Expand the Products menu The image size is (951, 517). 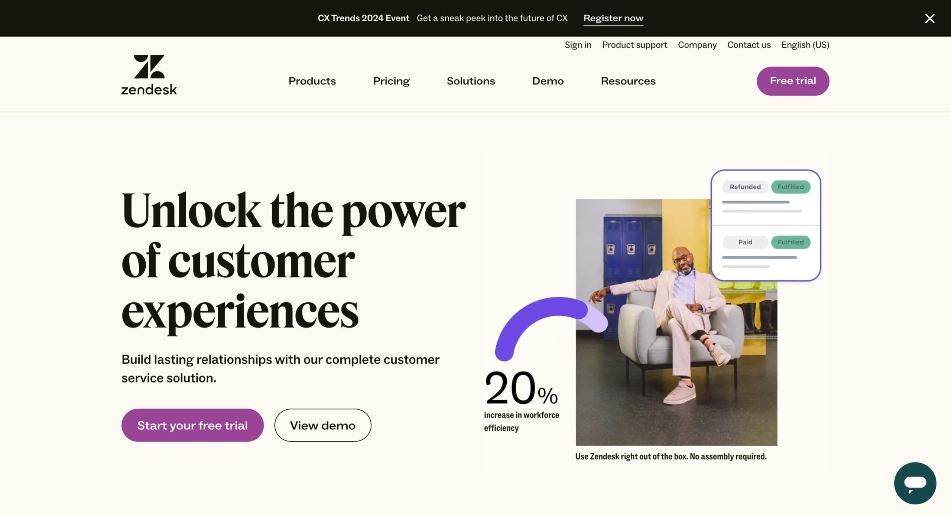point(312,81)
